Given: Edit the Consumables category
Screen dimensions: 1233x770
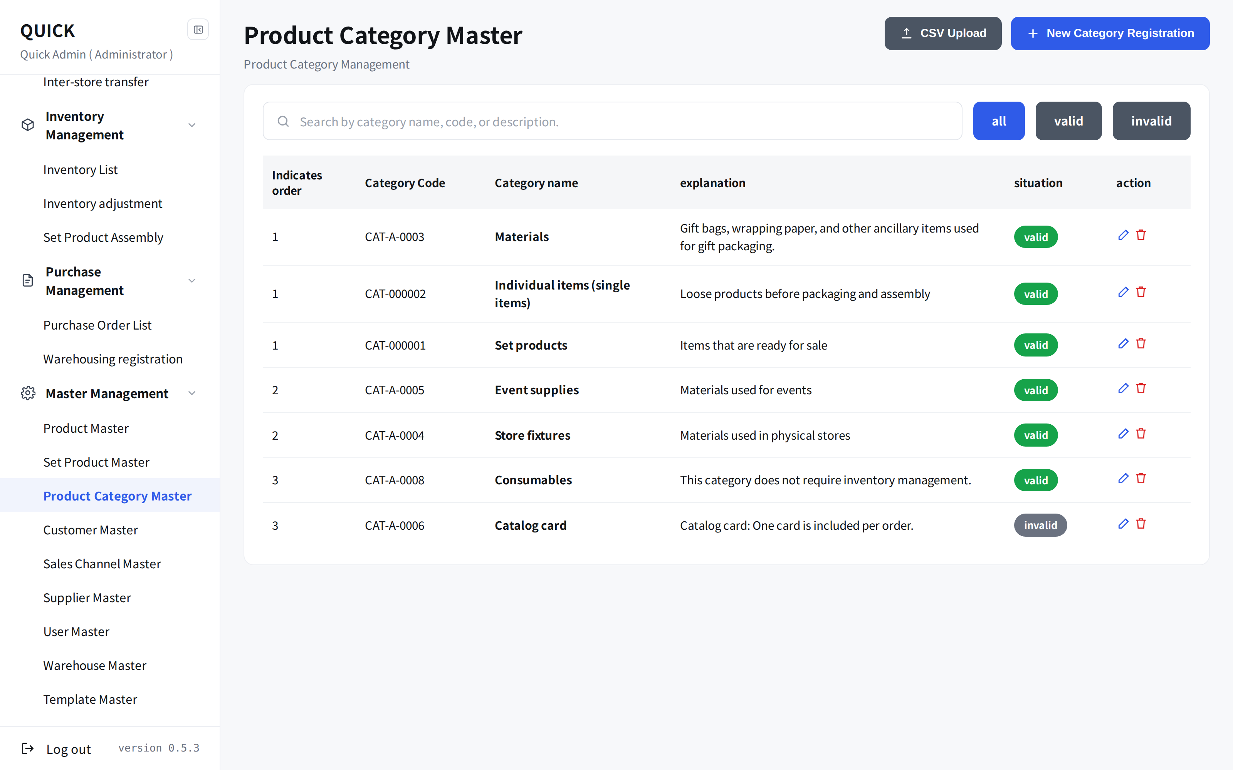Looking at the screenshot, I should (1123, 478).
